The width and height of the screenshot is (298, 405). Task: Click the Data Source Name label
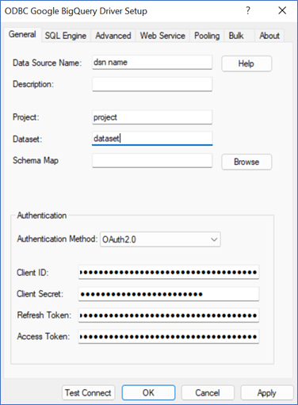(x=47, y=63)
